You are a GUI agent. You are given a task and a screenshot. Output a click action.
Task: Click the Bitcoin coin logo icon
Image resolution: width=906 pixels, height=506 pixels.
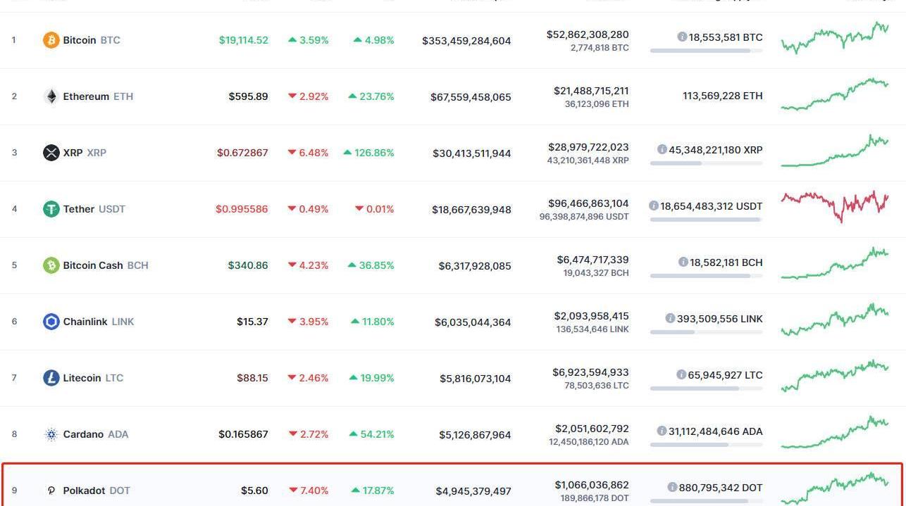tap(51, 40)
